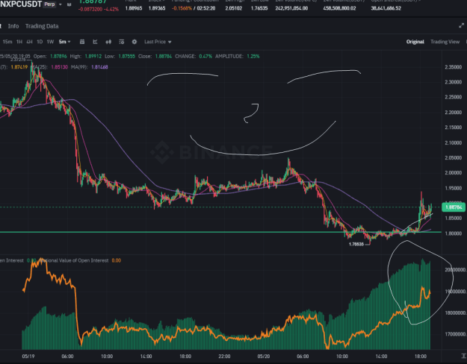
Task: Open chart settings gear icon
Action: [x=134, y=42]
